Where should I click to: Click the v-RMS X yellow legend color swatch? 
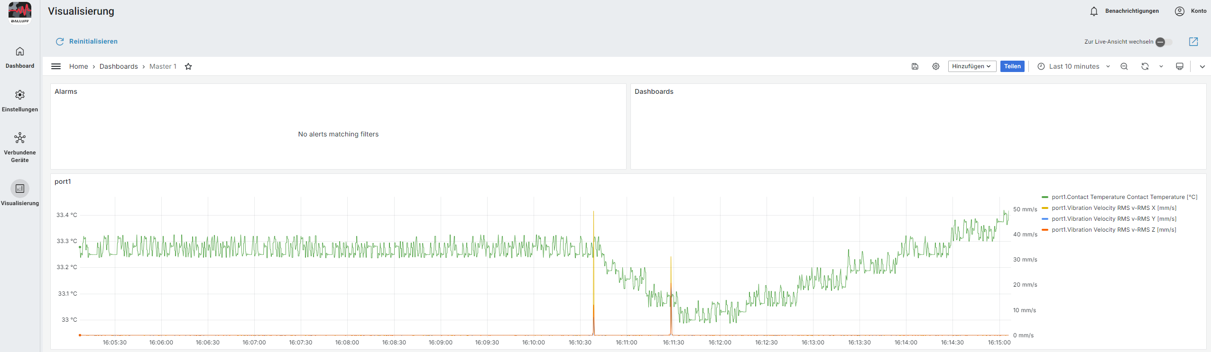click(1045, 208)
